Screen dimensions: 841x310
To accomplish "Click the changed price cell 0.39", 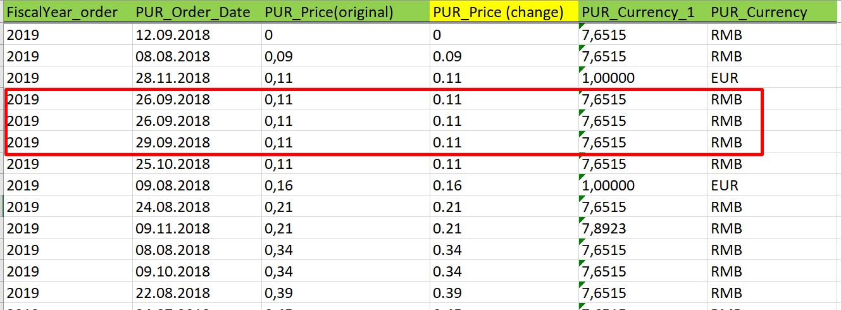I will click(447, 293).
